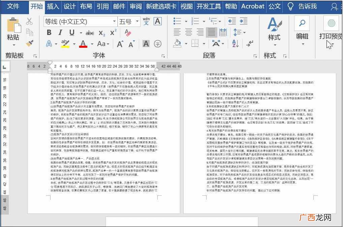343x227 pixels.
Task: Align paragraph text right
Action: point(200,32)
